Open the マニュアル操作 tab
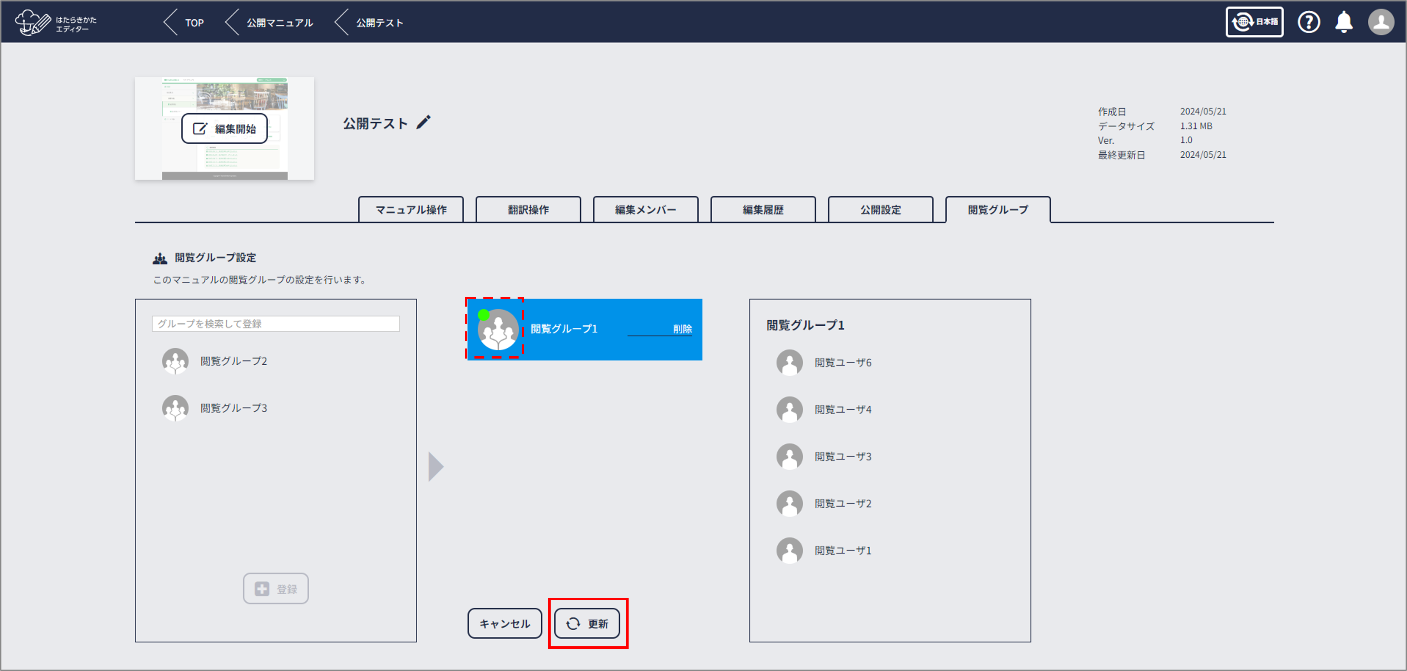This screenshot has width=1407, height=671. tap(411, 209)
